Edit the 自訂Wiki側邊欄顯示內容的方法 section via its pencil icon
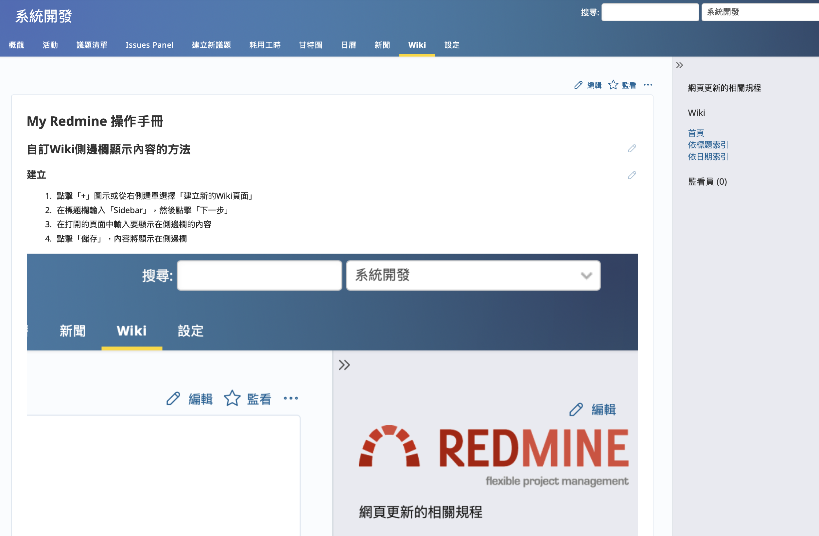Screen dimensions: 819x536 click(x=632, y=148)
